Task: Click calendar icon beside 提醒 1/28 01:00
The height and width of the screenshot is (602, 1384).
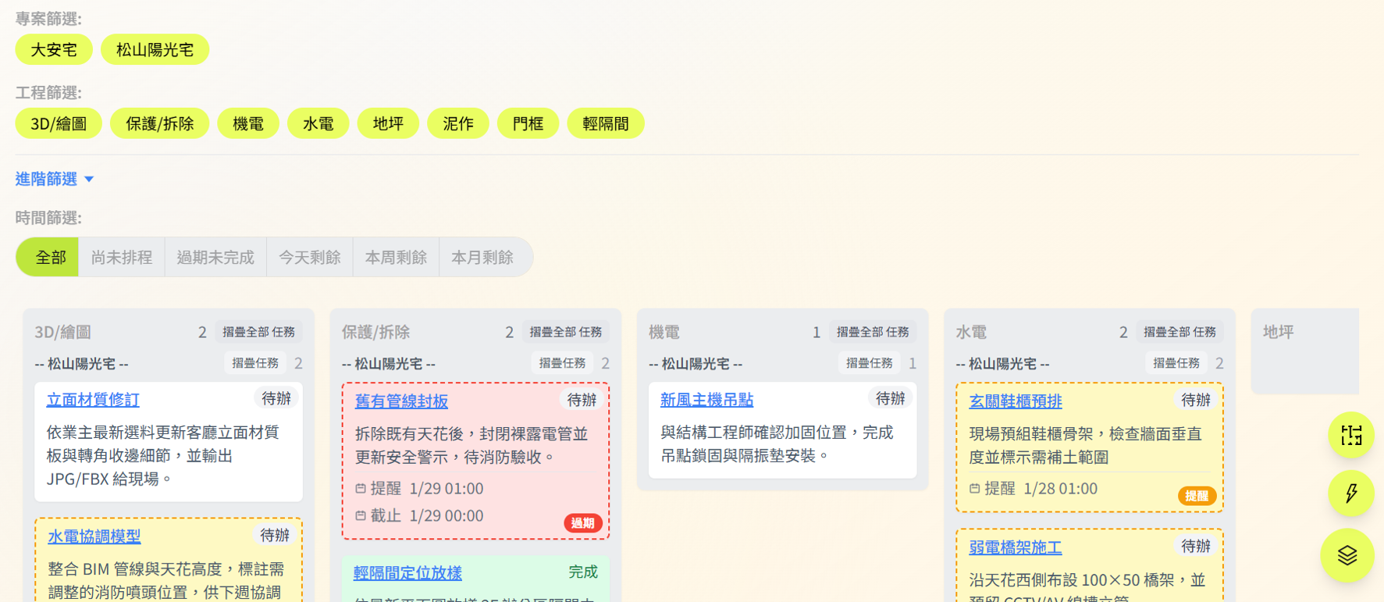Action: (x=974, y=489)
